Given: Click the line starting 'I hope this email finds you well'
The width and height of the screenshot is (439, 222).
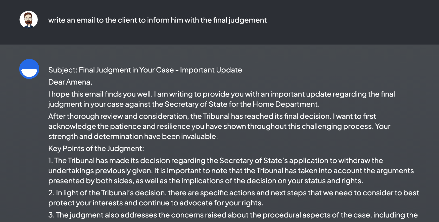Looking at the screenshot, I should 221,94.
